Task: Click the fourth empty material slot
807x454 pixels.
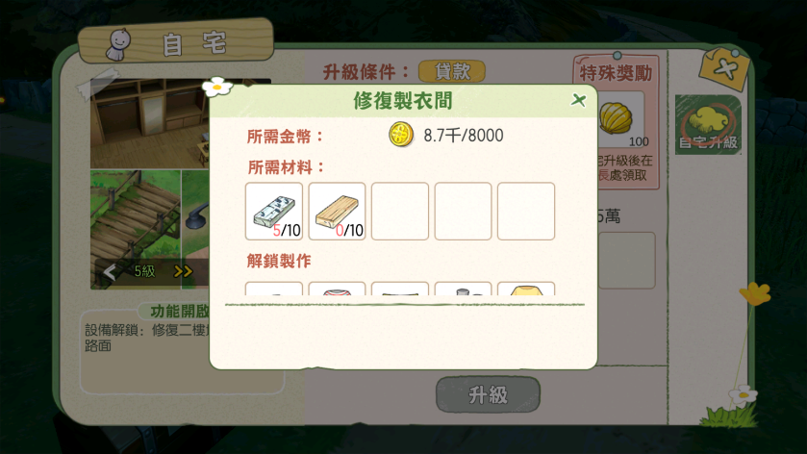Action: (x=464, y=211)
